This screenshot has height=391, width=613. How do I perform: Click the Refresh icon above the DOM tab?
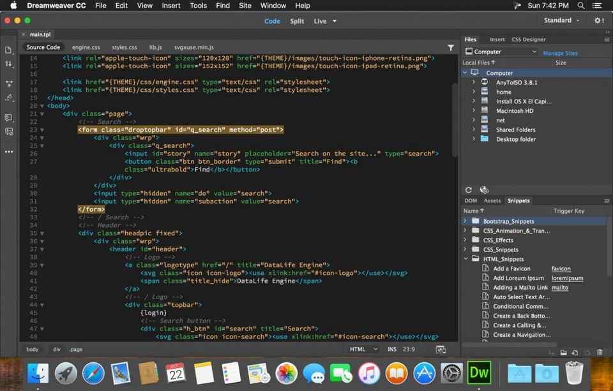pos(468,189)
